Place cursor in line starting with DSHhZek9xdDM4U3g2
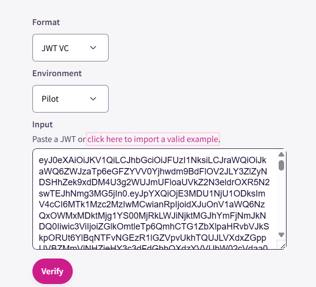This screenshot has width=316, height=287. pos(154,182)
